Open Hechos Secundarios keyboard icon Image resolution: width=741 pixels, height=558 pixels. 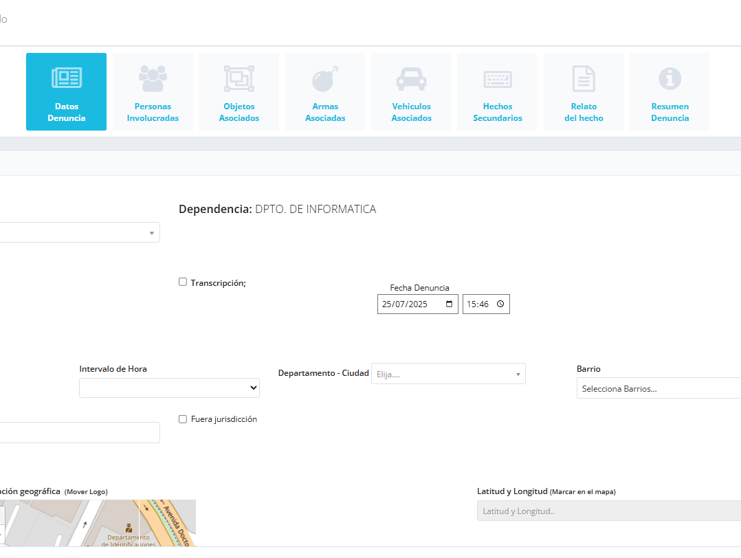498,78
